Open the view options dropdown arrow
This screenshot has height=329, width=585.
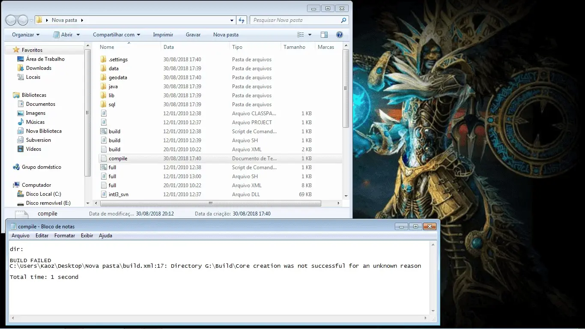[x=310, y=35]
